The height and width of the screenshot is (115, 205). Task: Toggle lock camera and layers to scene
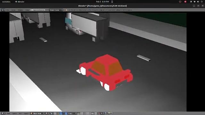[93, 113]
